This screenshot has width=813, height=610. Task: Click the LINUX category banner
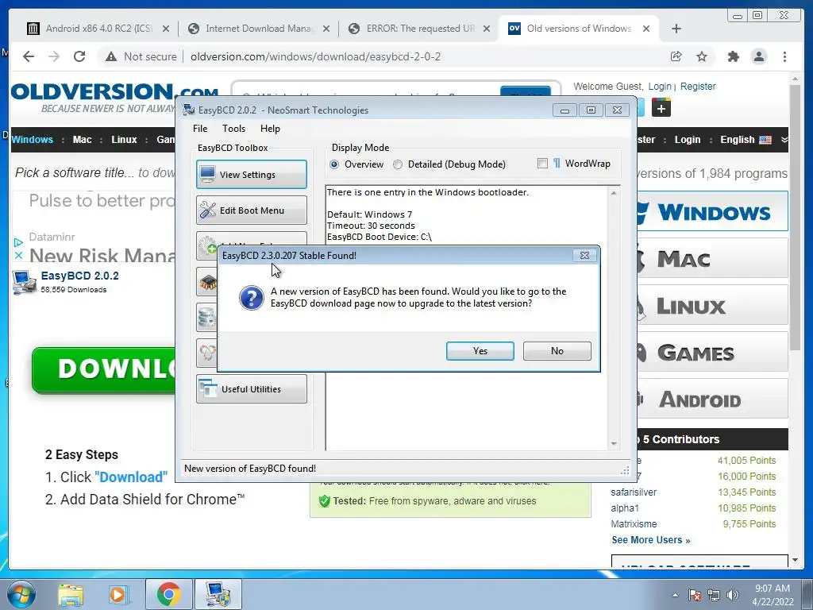coord(713,305)
